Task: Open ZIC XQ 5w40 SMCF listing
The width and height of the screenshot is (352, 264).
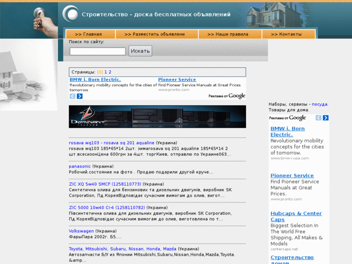Action: pyautogui.click(x=105, y=184)
